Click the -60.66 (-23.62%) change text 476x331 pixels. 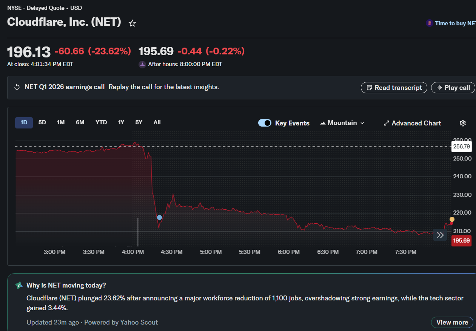93,51
